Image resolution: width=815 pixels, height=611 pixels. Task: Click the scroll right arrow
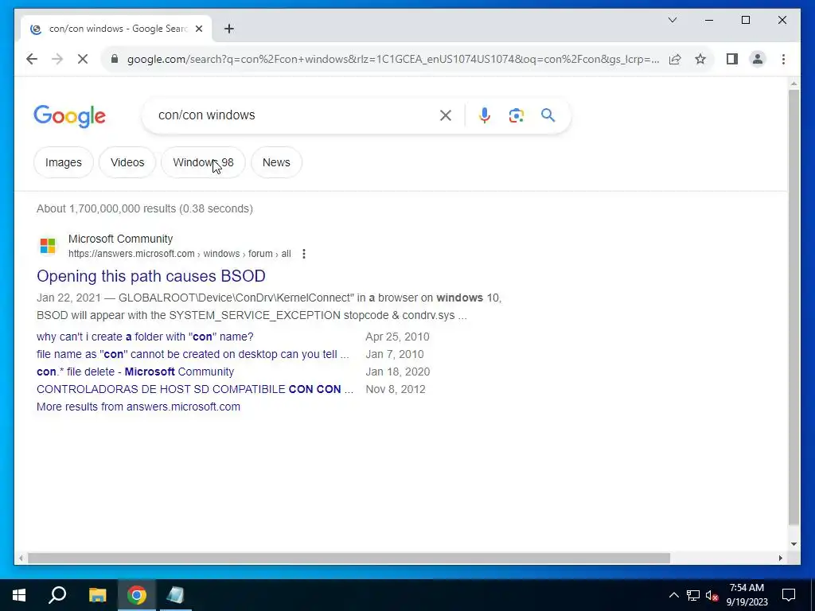[x=780, y=558]
